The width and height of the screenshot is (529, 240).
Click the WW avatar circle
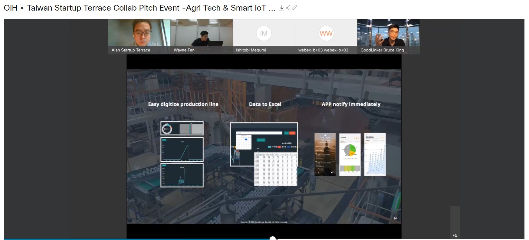(326, 33)
